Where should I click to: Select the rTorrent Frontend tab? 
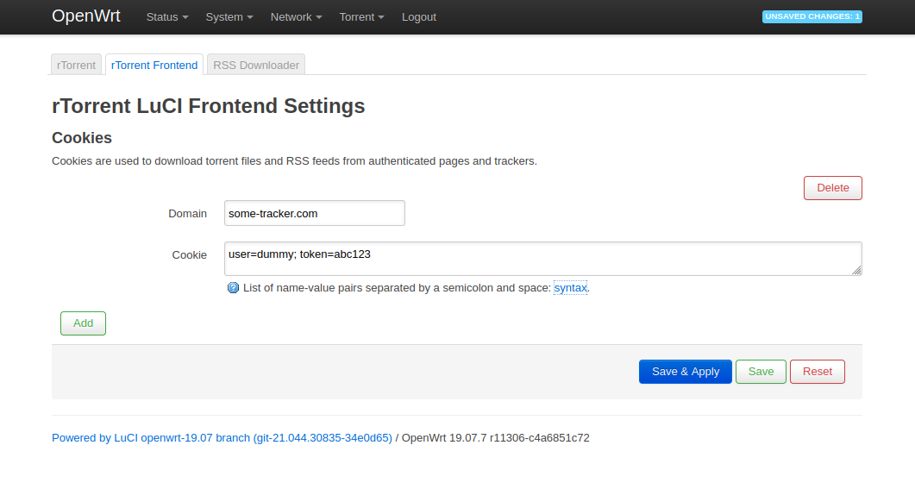pos(154,65)
